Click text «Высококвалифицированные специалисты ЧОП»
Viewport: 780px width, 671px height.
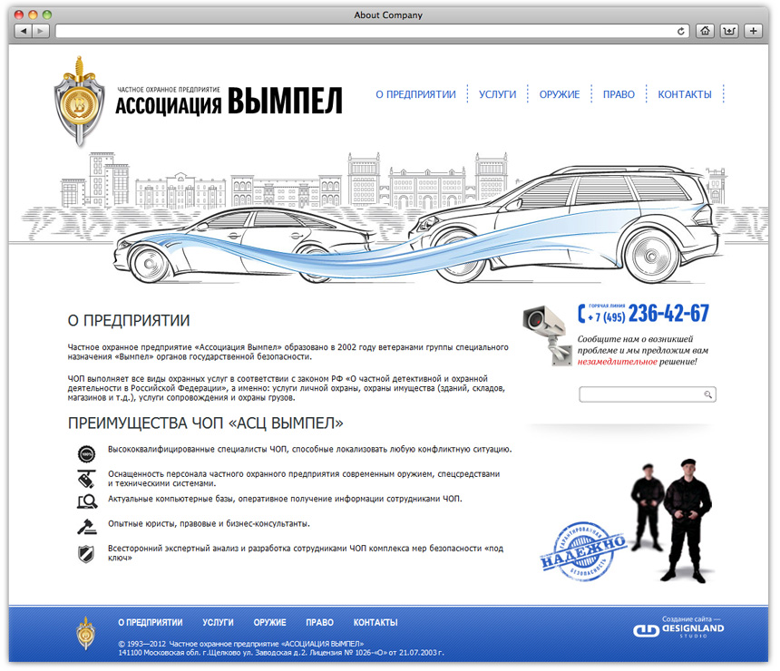click(198, 449)
